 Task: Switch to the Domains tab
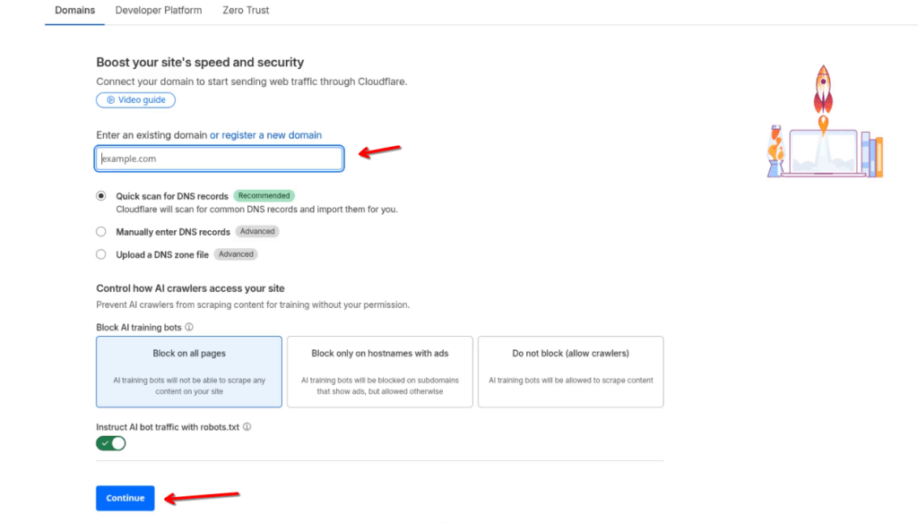pos(74,11)
